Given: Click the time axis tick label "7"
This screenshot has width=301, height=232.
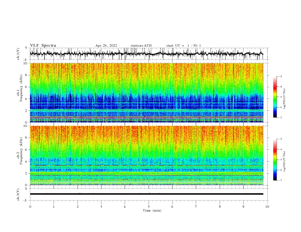Looking at the screenshot, I should pos(196,207).
